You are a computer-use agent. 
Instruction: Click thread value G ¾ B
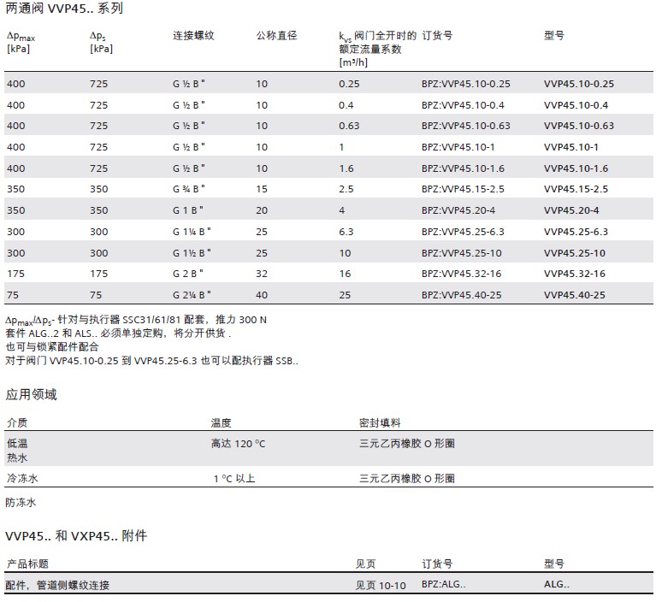coord(188,189)
